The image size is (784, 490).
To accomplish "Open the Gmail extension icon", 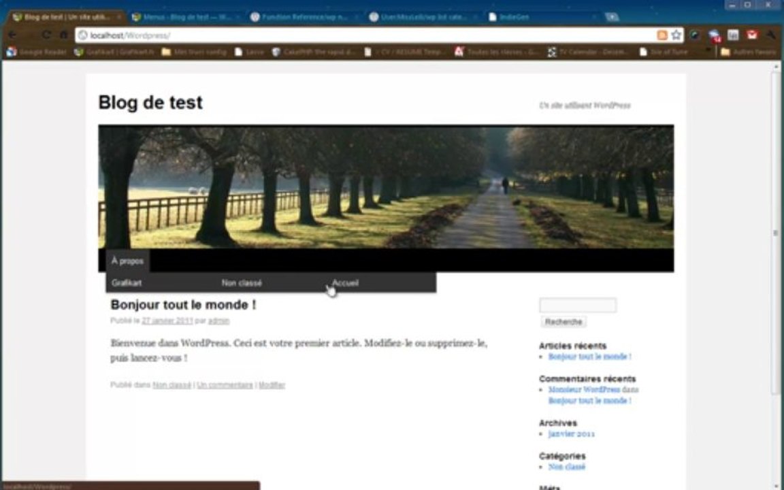I will tap(752, 35).
